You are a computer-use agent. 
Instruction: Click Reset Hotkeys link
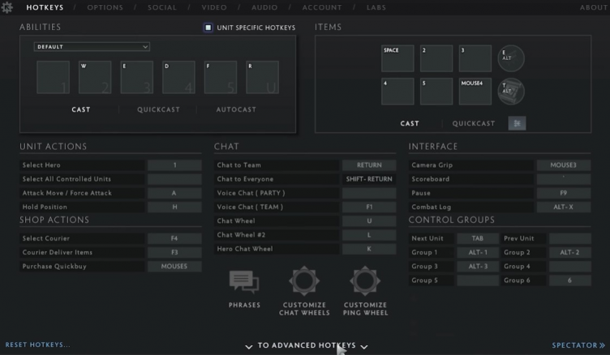coord(37,345)
